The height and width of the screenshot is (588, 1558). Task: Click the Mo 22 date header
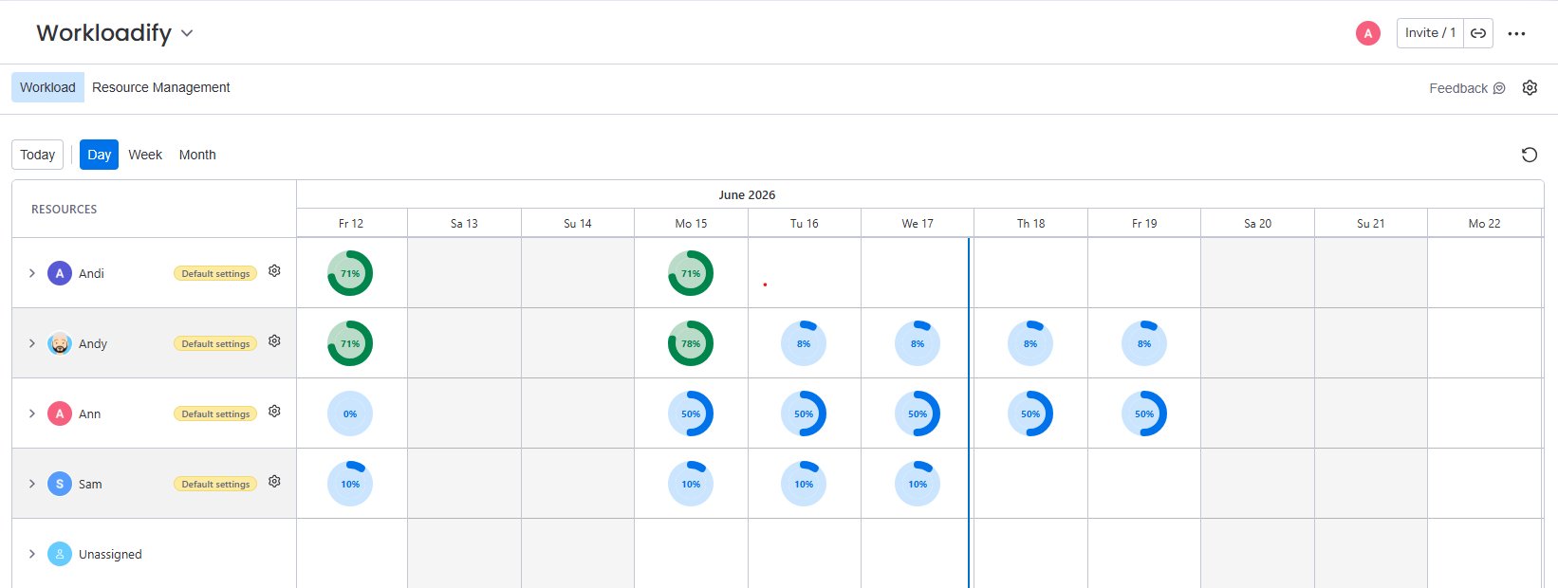1484,224
